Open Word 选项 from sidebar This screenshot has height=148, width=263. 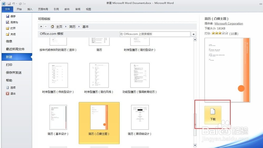[x=11, y=88]
